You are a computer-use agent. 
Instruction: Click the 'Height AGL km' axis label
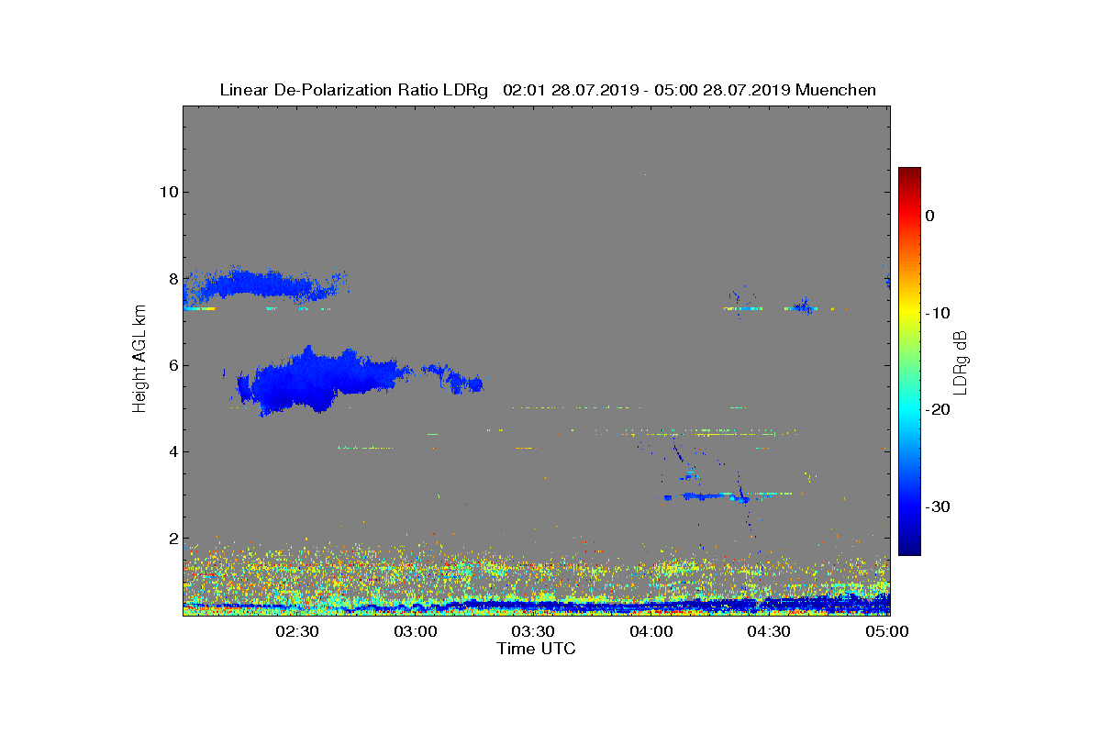coord(139,361)
